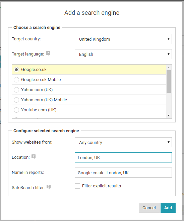Click the search engine list scrollbar thumb
The image size is (184, 221).
(169, 82)
